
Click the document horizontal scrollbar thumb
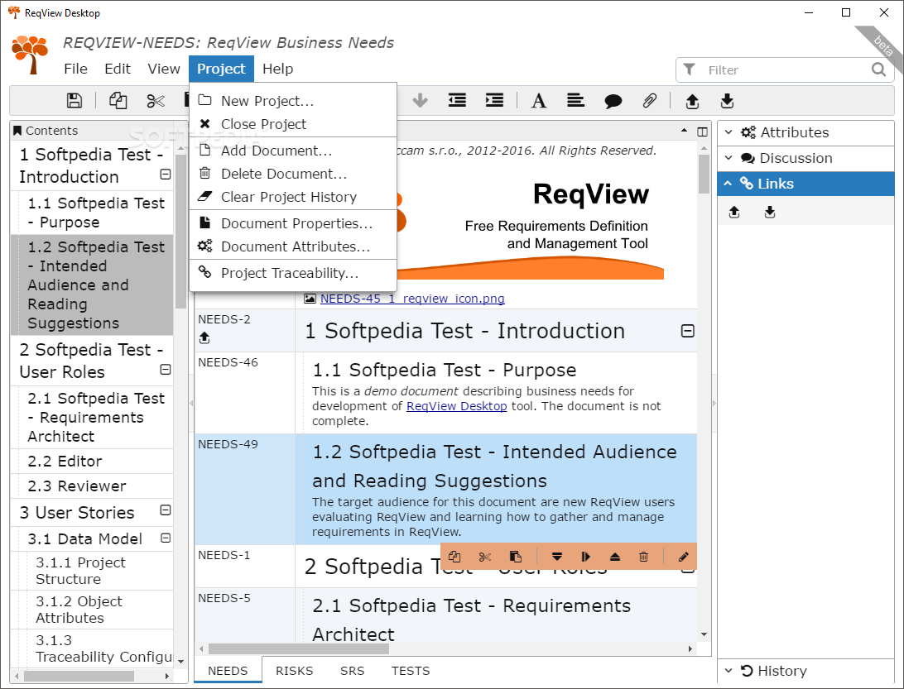coord(299,648)
